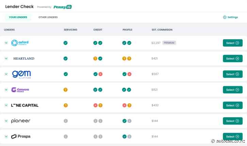Image resolution: width=247 pixels, height=146 pixels.
Task: Select the Geneva Finance lender
Action: click(x=233, y=90)
